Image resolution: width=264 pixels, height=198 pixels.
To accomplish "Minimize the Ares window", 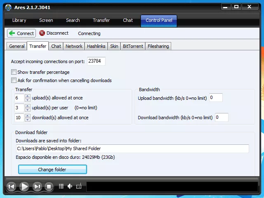I will (226, 7).
